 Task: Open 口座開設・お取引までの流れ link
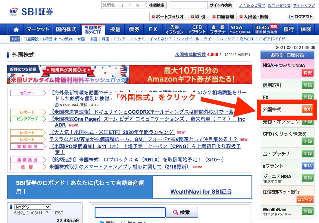48,39
